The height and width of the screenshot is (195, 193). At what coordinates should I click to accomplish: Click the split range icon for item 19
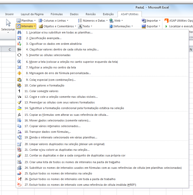[19, 137]
